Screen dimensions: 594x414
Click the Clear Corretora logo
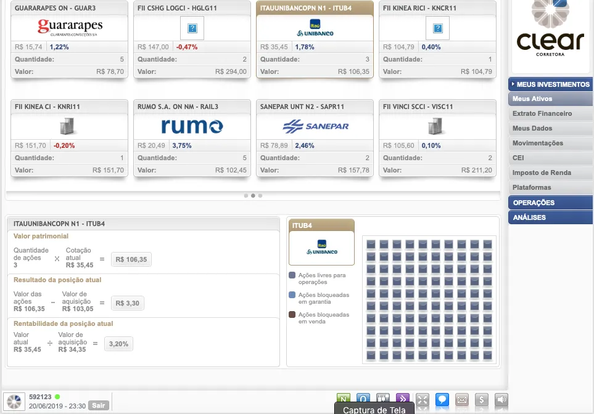click(x=550, y=31)
